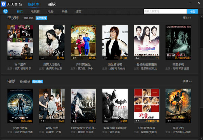
Task: Click the 产科男医生 title text
Action: pyautogui.click(x=83, y=64)
